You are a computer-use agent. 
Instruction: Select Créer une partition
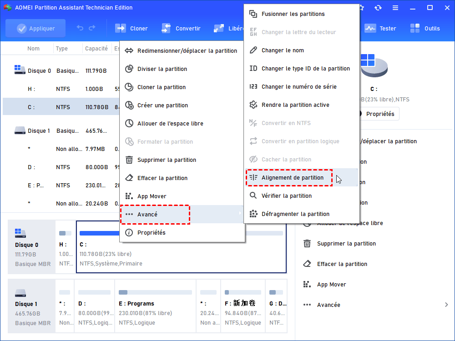[x=182, y=105]
